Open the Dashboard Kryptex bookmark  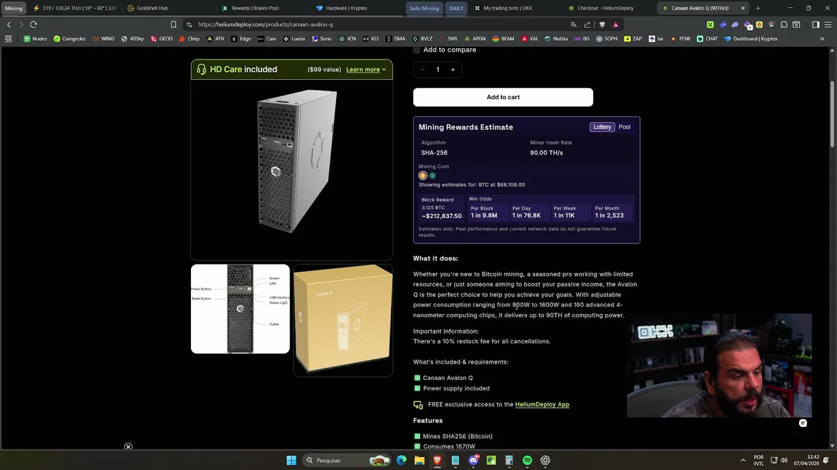[x=751, y=39]
